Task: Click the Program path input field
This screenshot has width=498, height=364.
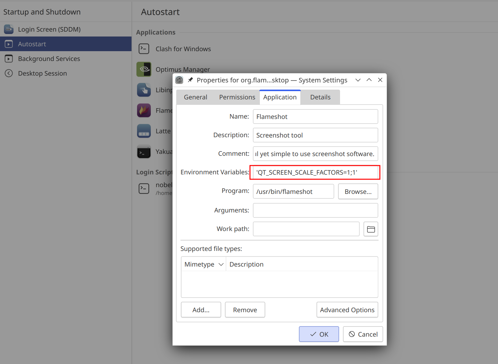Action: (x=293, y=192)
